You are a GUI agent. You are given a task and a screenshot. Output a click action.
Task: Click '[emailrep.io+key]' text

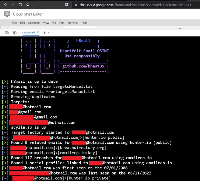pos(77,153)
